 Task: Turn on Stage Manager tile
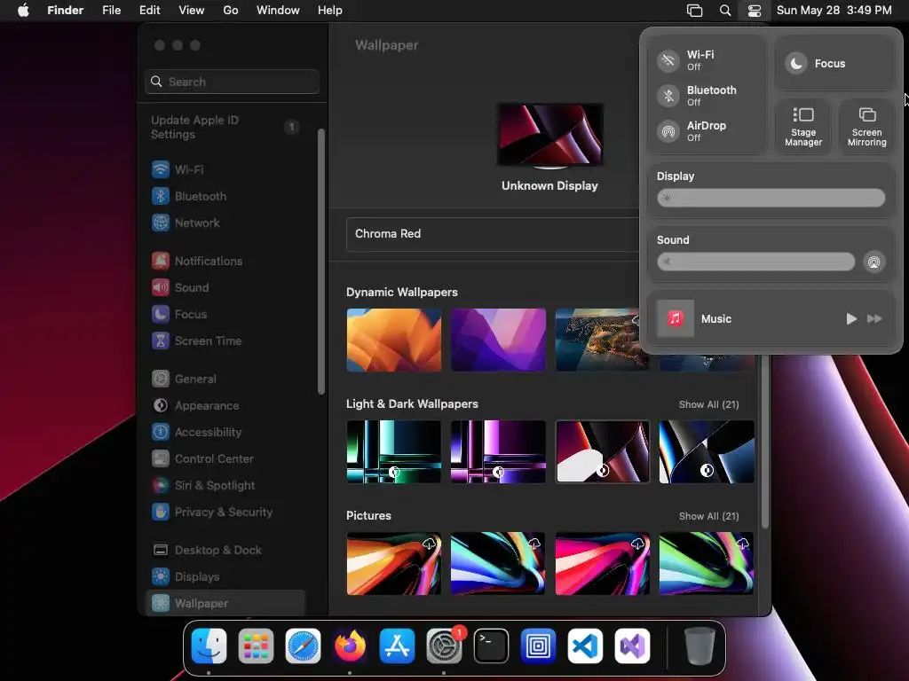pyautogui.click(x=802, y=126)
